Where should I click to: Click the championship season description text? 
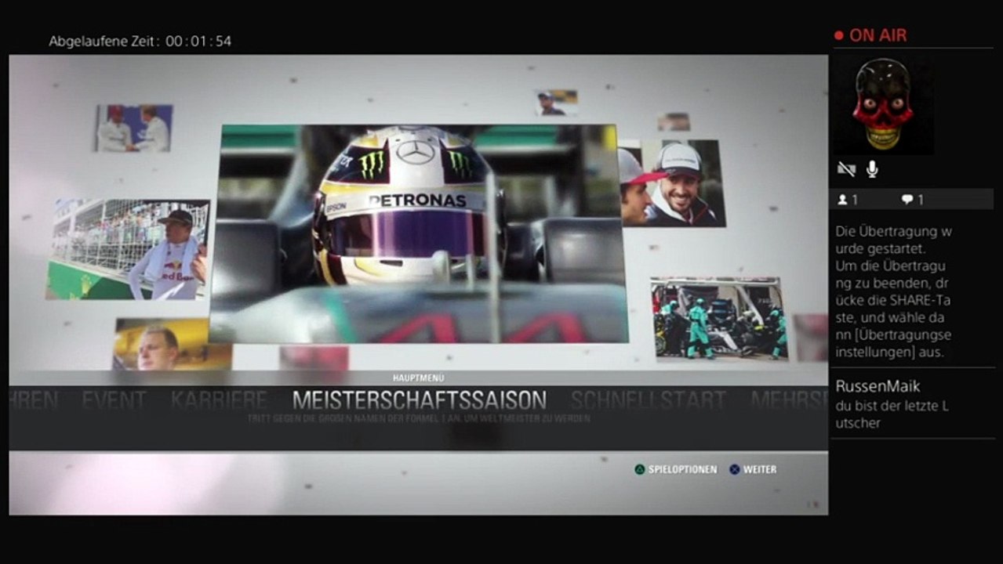pos(419,419)
